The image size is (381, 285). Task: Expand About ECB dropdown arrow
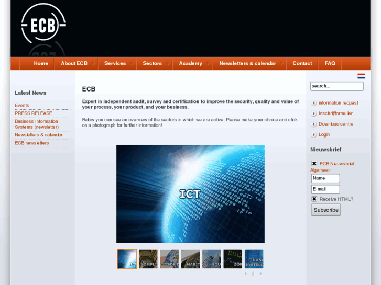tap(93, 64)
